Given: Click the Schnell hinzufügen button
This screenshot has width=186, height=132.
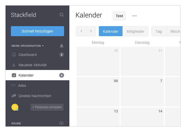Looking at the screenshot, I should tap(37, 31).
